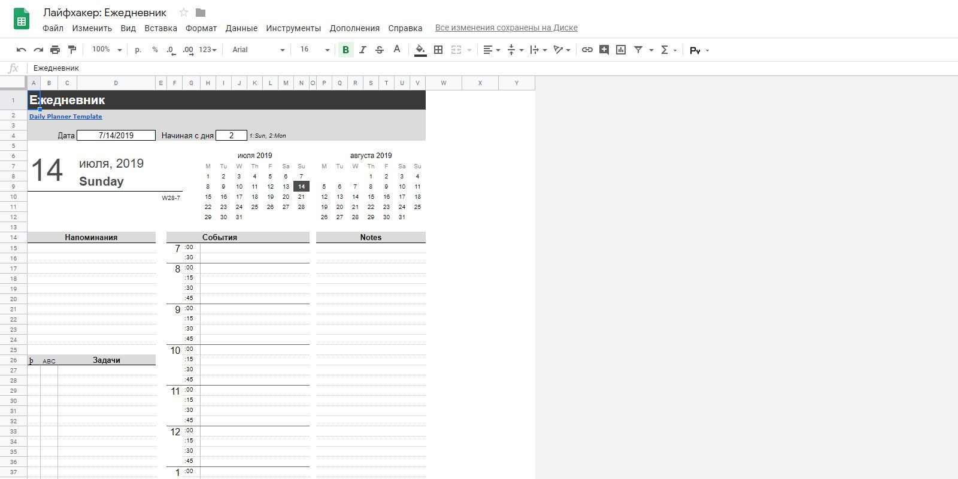Select the start day cell containing 2
The height and width of the screenshot is (479, 958).
pyautogui.click(x=231, y=135)
